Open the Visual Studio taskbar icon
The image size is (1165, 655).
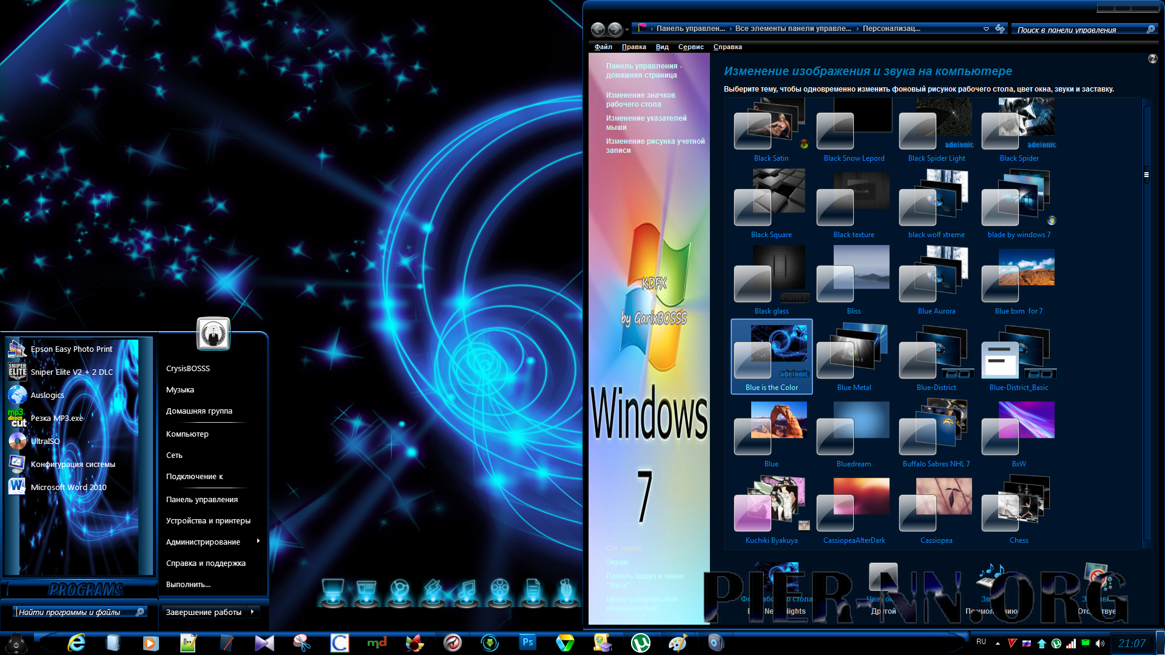(x=264, y=643)
